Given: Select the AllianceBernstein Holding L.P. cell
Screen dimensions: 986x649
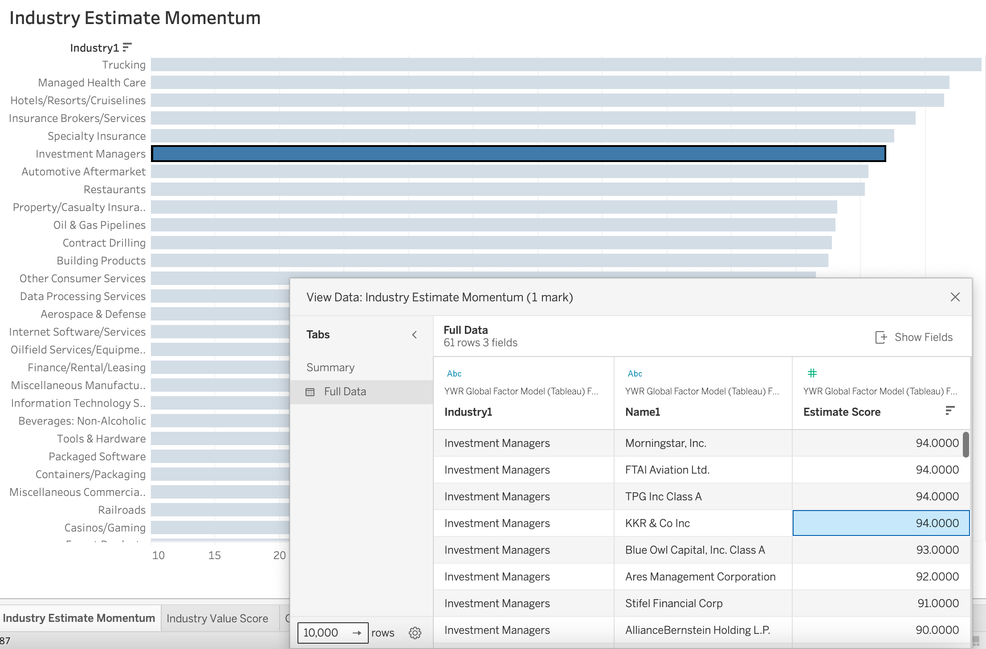Looking at the screenshot, I should pos(703,630).
